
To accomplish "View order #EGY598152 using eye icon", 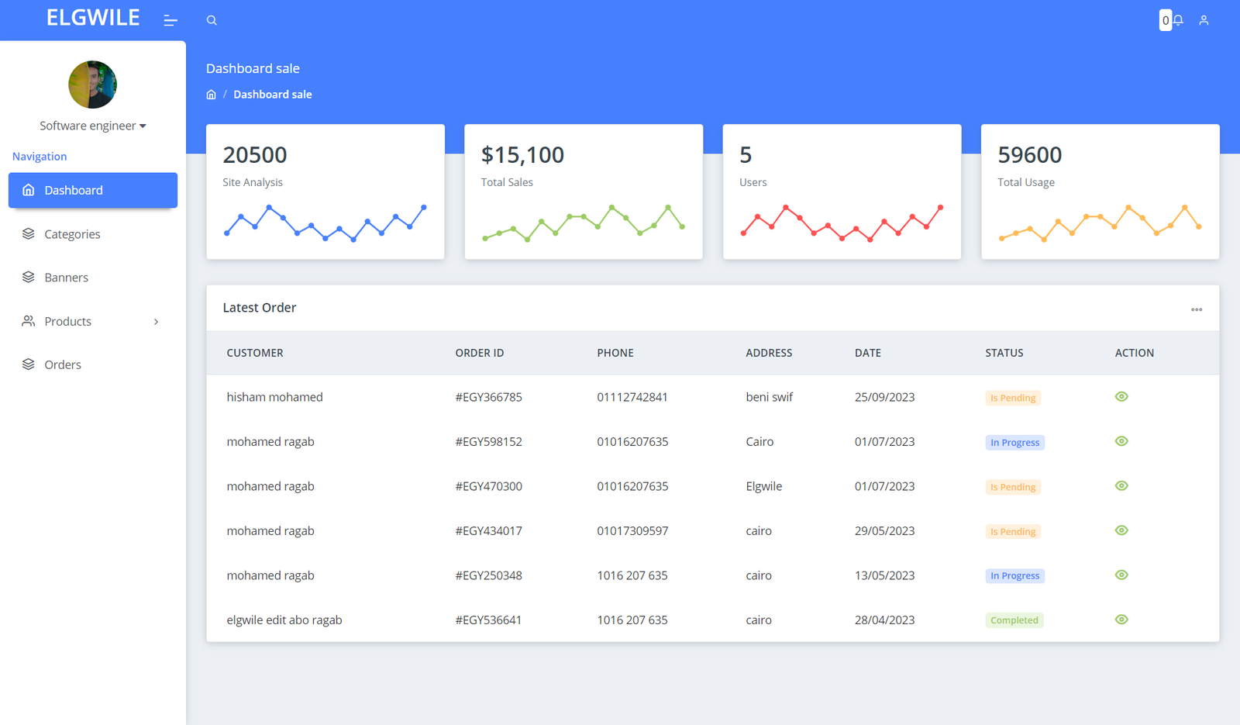I will coord(1121,441).
